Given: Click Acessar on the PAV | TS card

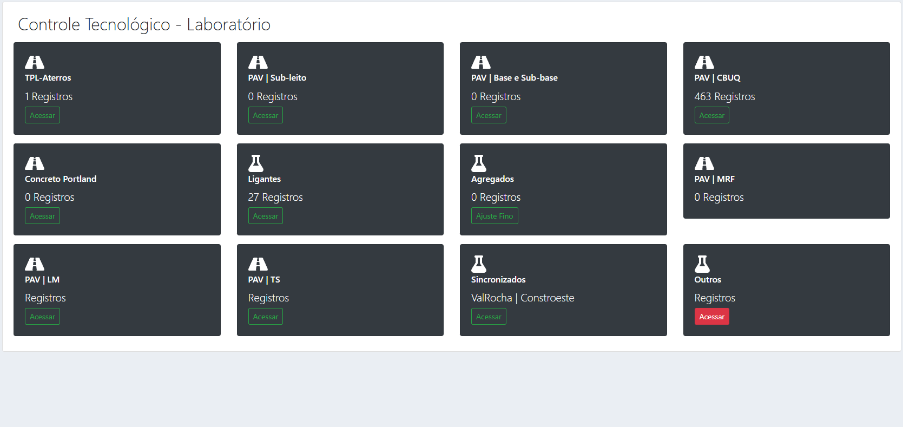Looking at the screenshot, I should 265,317.
